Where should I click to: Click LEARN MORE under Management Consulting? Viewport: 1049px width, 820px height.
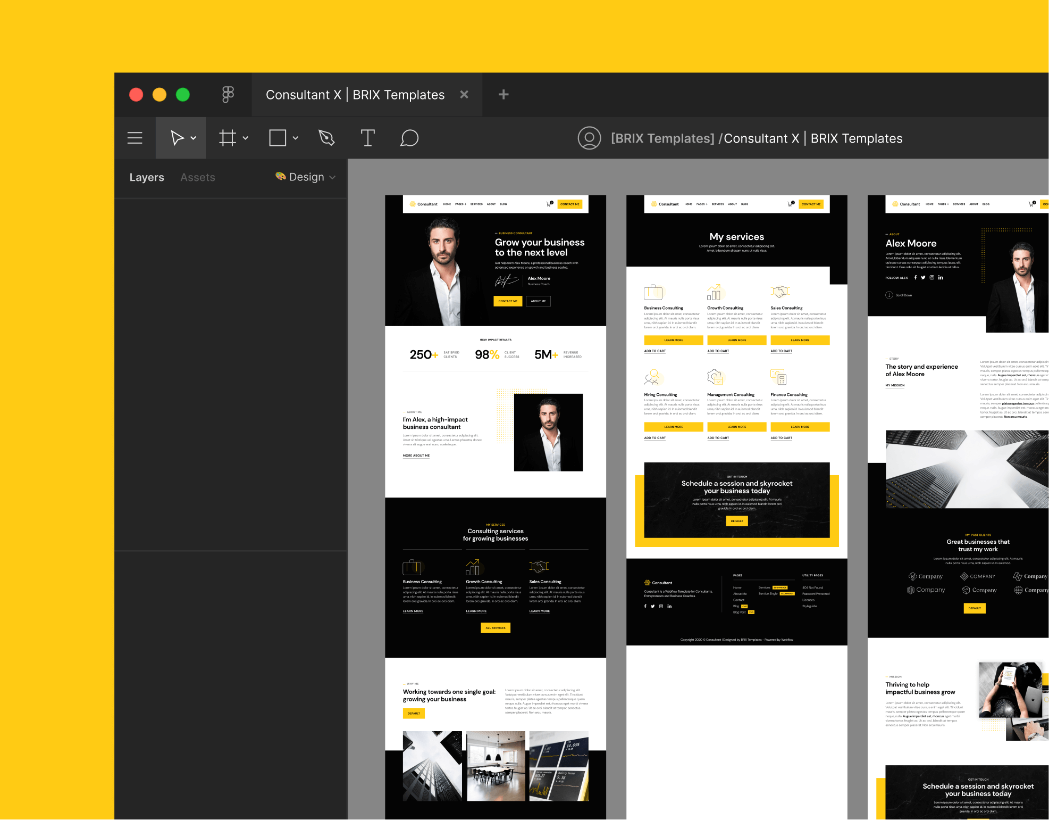(x=736, y=427)
